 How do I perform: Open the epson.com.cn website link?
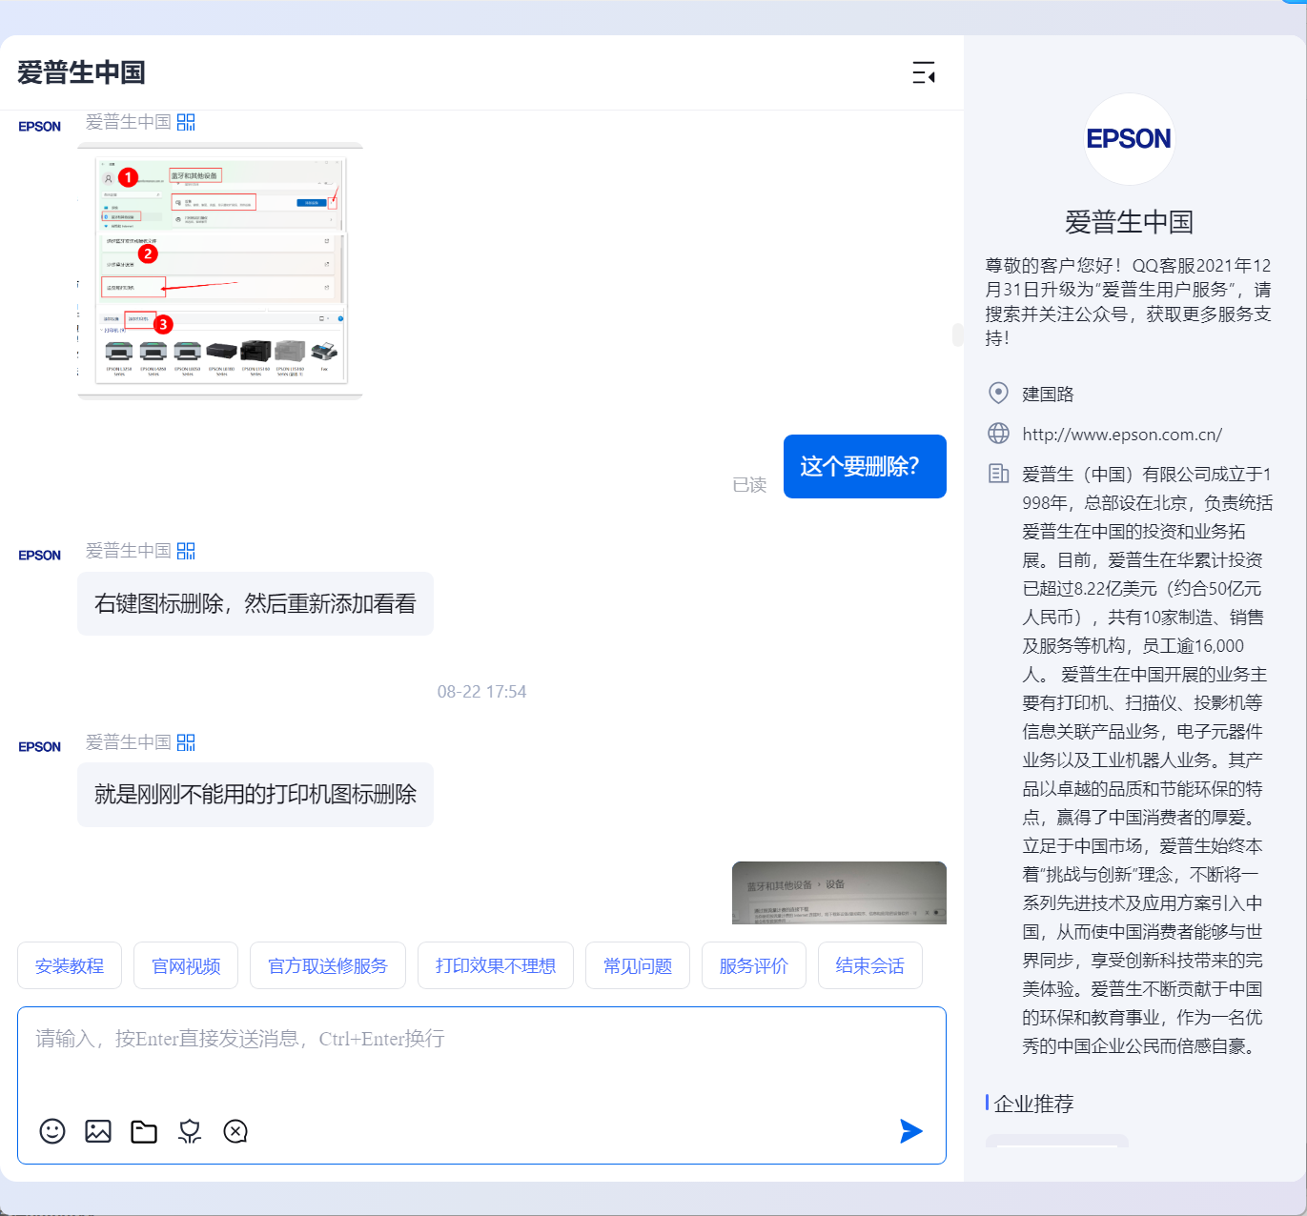tap(1122, 435)
